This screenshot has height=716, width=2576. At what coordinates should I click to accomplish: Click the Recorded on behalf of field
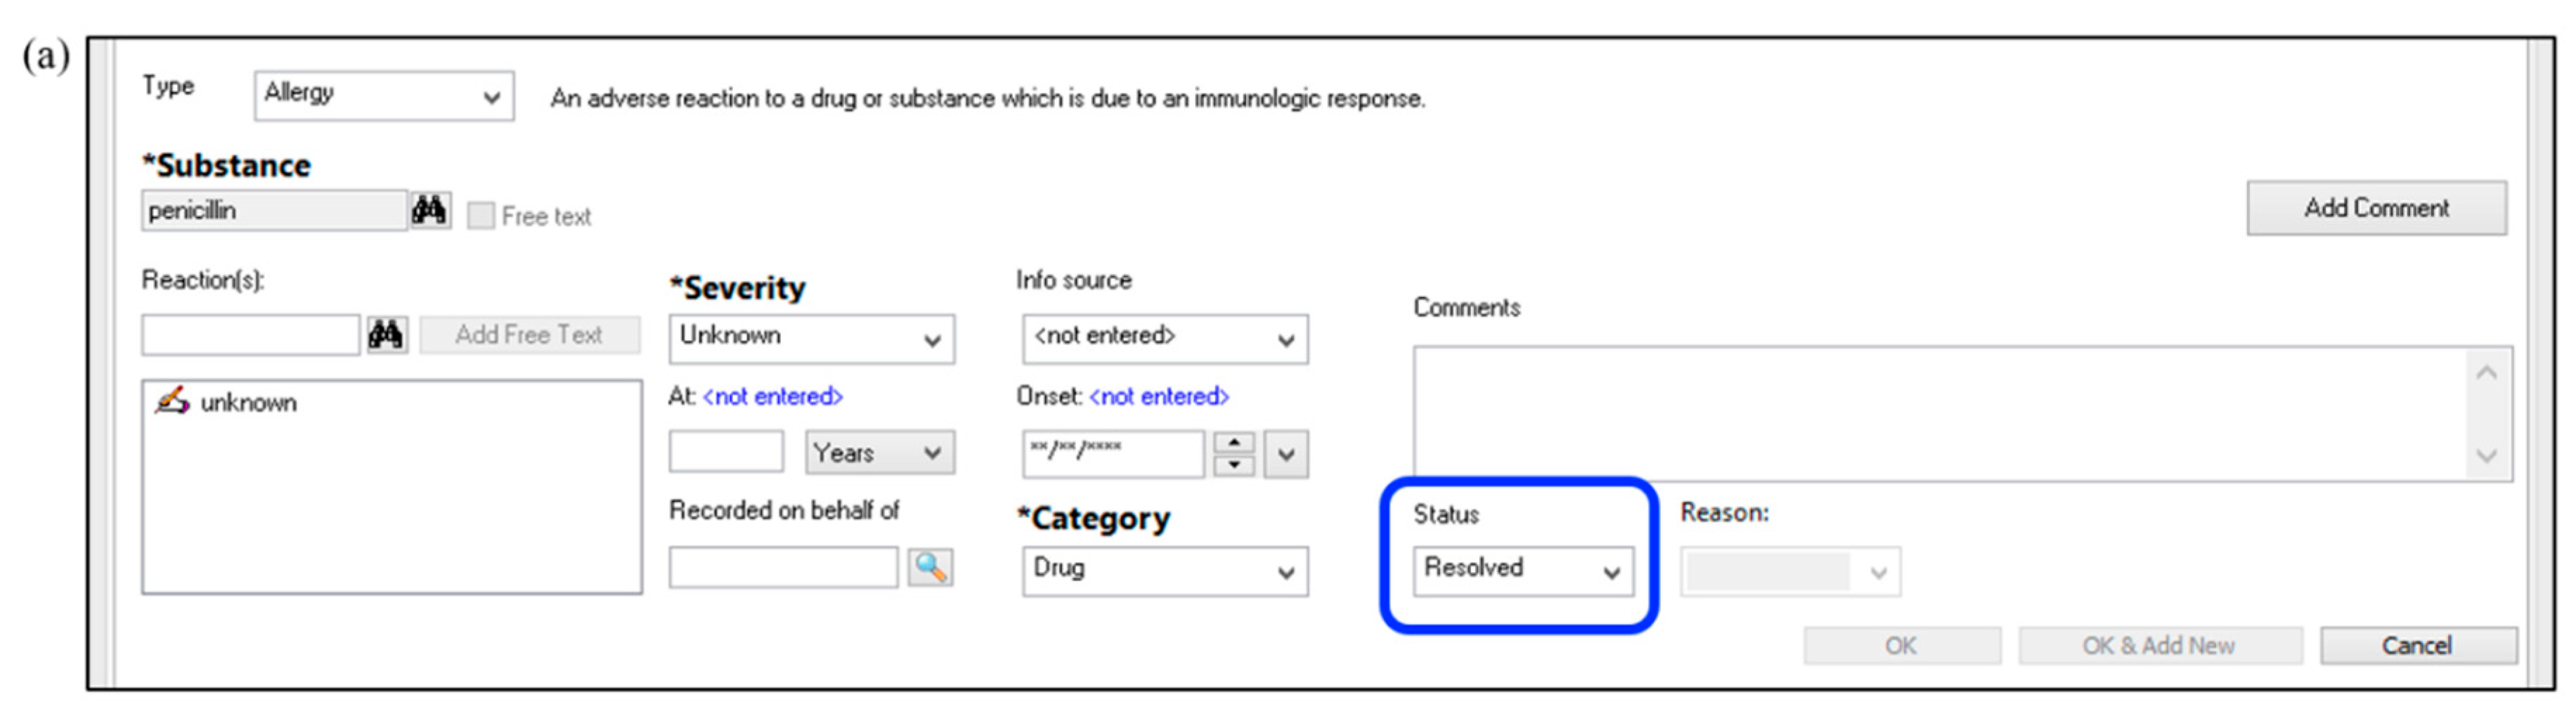point(783,567)
